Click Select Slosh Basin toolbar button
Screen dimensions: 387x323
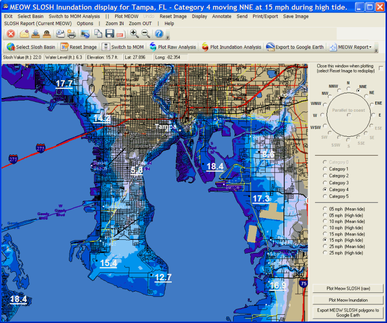[31, 47]
